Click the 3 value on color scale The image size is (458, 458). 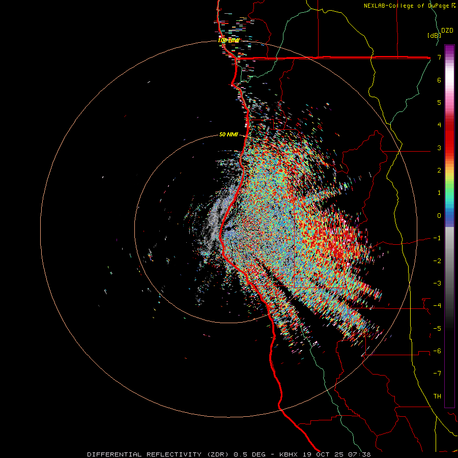pos(439,148)
